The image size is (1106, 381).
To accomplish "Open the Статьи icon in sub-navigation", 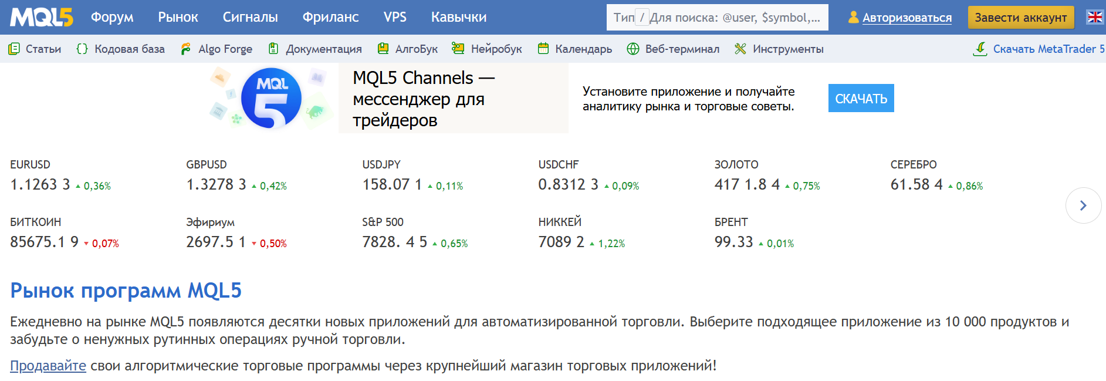I will (14, 49).
